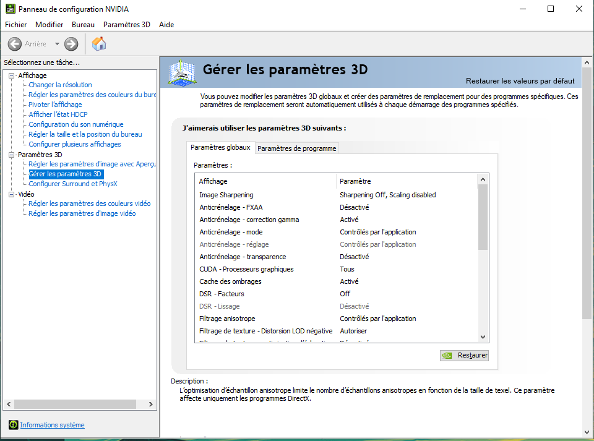
Task: Select Filtrage anisotrope row
Action: point(337,319)
